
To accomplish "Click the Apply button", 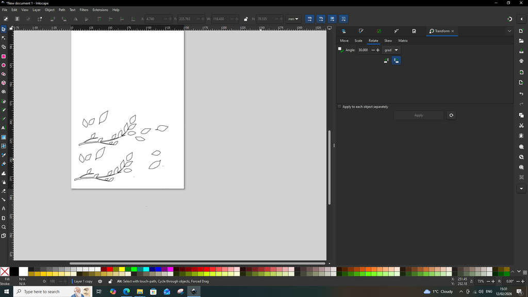I will 418,115.
